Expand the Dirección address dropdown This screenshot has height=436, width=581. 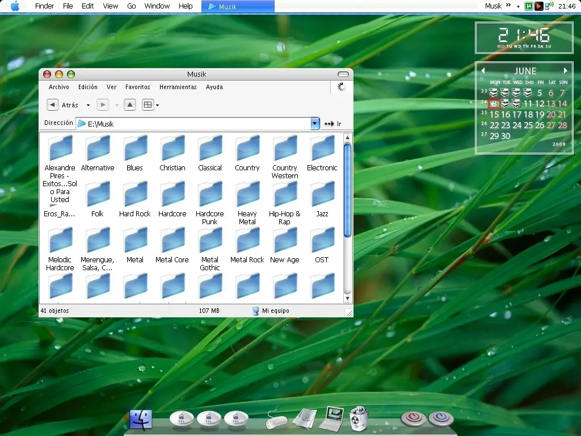tap(315, 123)
